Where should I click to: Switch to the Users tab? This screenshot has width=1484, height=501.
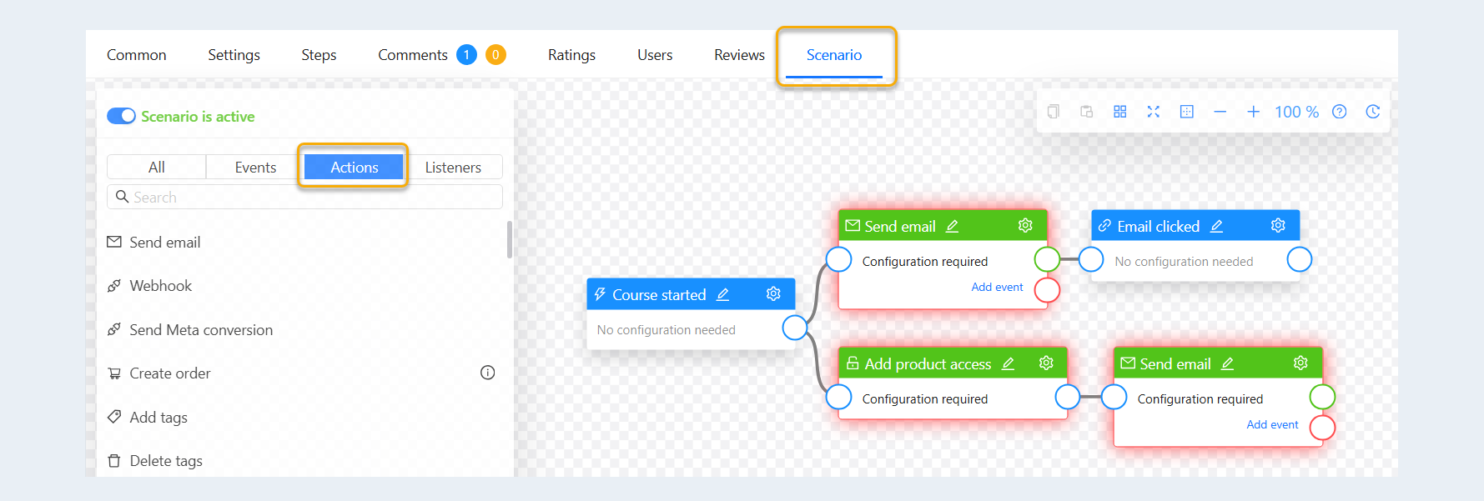coord(655,55)
